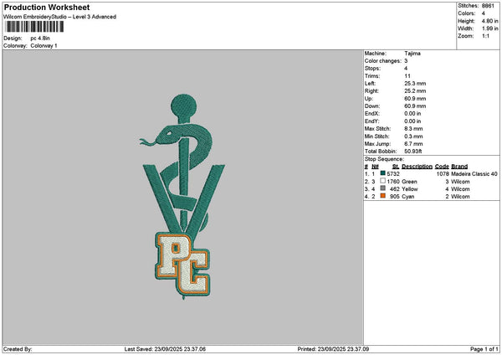Click the Total Bobbin value 50.93ft
The width and height of the screenshot is (502, 355).
click(413, 152)
